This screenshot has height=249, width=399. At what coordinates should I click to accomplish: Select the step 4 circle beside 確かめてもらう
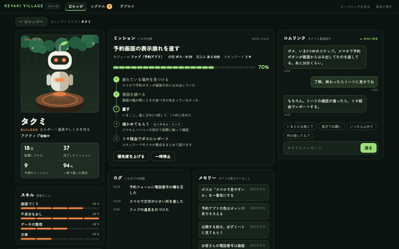tap(116, 124)
